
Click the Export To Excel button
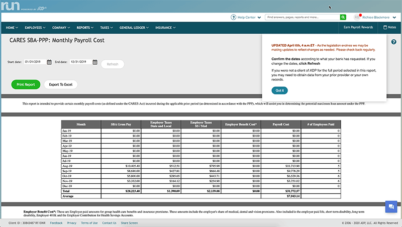(x=60, y=84)
